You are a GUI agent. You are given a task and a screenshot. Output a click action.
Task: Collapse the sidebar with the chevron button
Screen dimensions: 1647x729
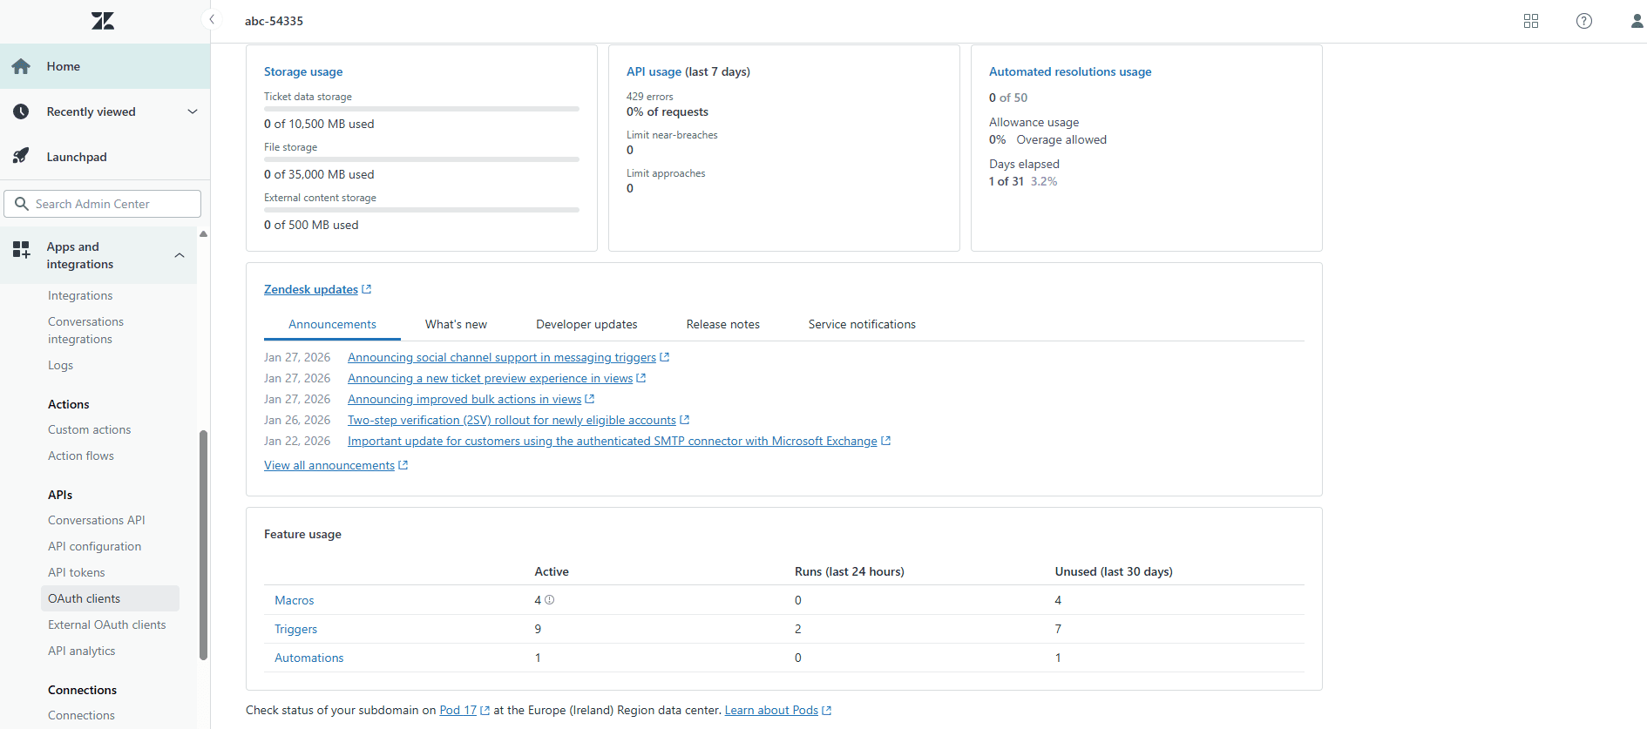coord(212,19)
